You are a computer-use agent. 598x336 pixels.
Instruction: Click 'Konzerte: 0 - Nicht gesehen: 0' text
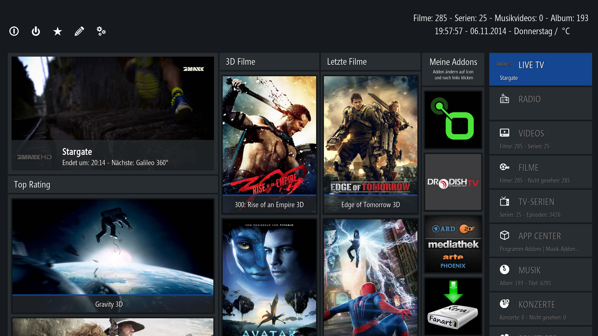[x=533, y=317]
